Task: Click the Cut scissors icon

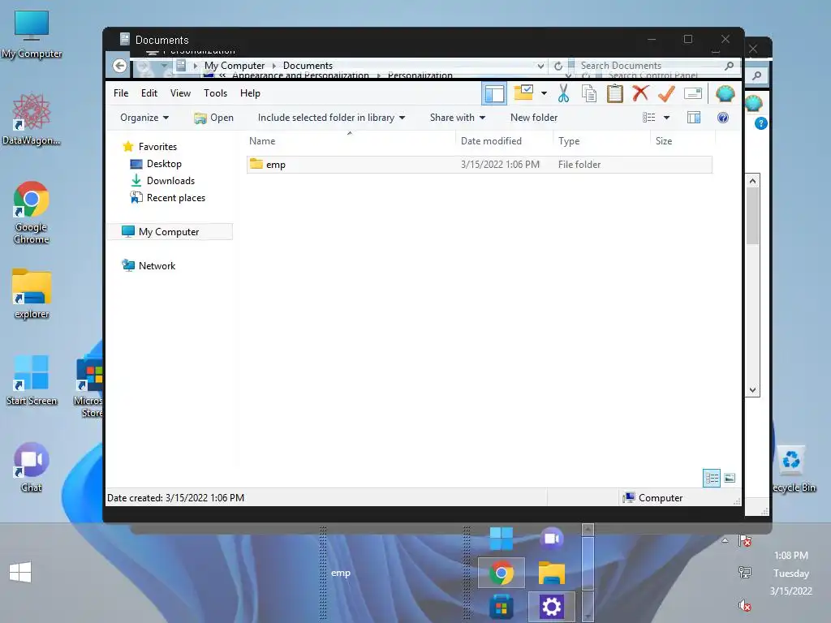Action: [563, 93]
